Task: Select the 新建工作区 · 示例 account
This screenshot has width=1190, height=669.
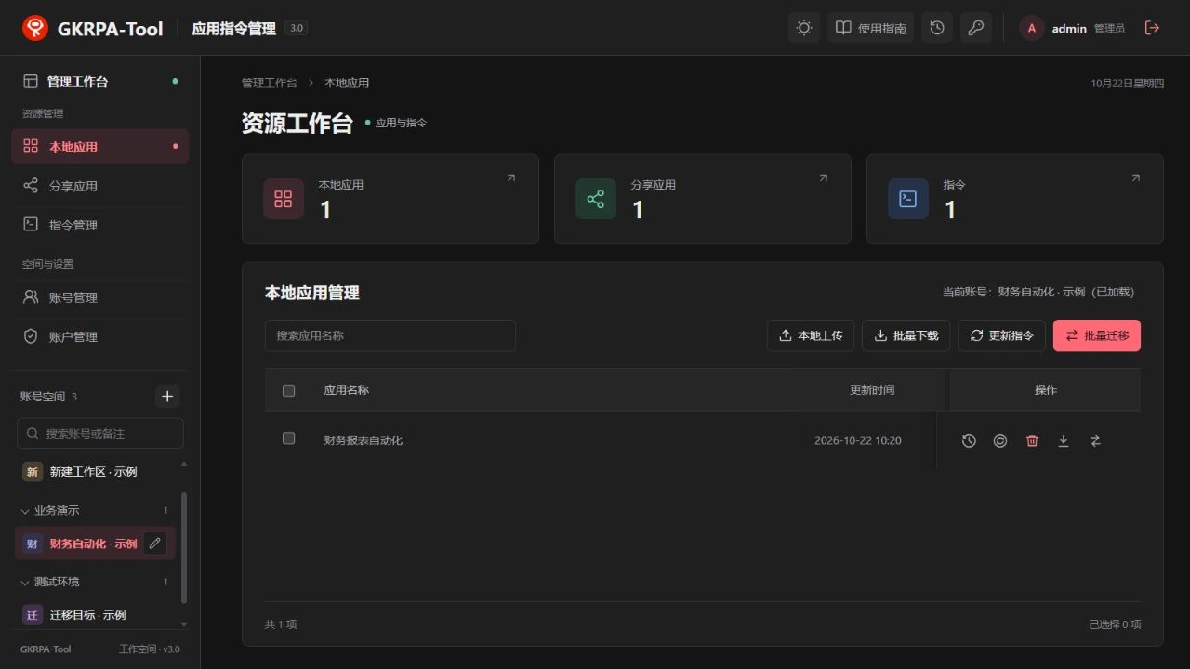Action: [96, 472]
